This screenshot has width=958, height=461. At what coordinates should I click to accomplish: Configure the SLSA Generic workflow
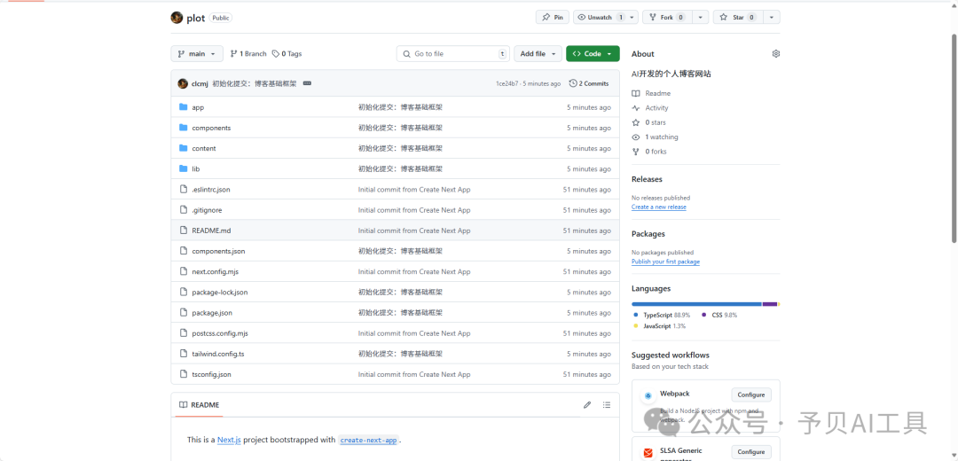(751, 452)
